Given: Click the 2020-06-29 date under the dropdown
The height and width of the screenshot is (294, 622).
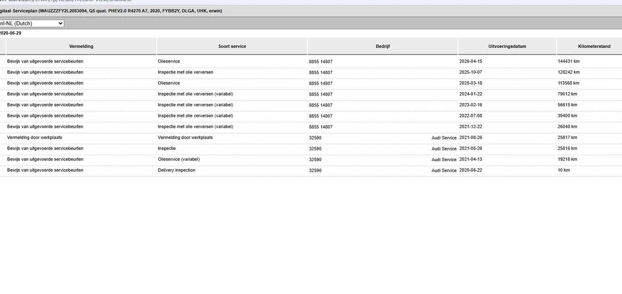Looking at the screenshot, I should [11, 33].
